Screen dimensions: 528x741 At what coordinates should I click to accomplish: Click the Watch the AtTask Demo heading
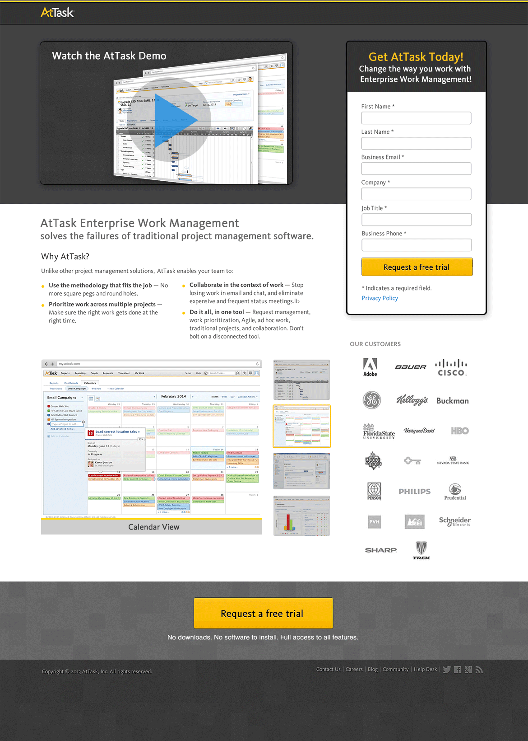pos(109,56)
